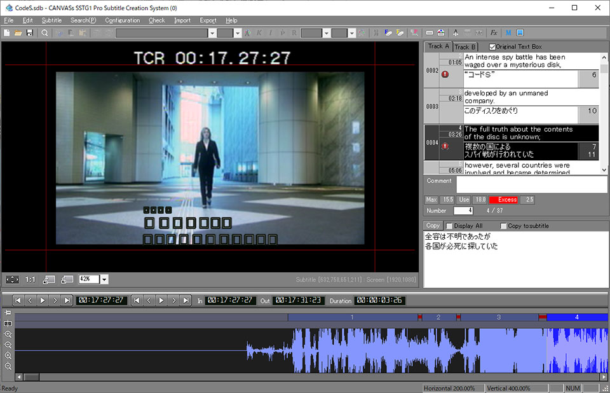Click the pin marker icon above the timeline tracks
Screen dimensions: 610x393
pyautogui.click(x=8, y=312)
